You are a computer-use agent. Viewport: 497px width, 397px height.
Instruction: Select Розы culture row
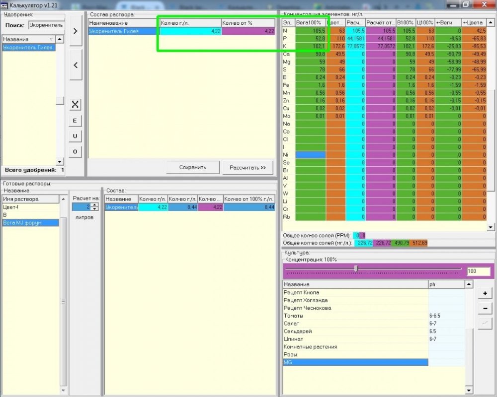point(355,355)
